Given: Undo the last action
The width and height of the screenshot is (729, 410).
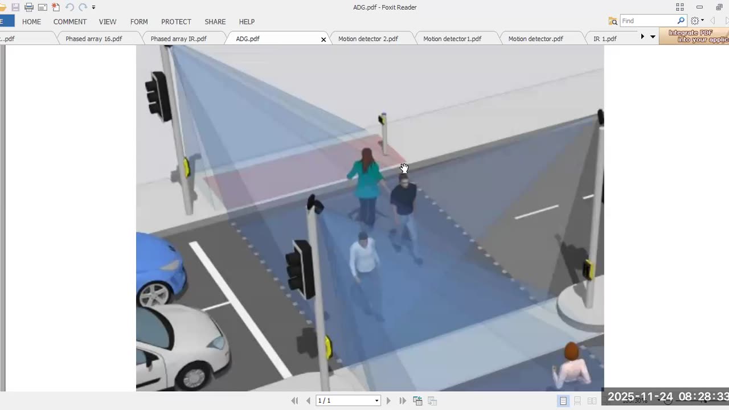Looking at the screenshot, I should [69, 7].
